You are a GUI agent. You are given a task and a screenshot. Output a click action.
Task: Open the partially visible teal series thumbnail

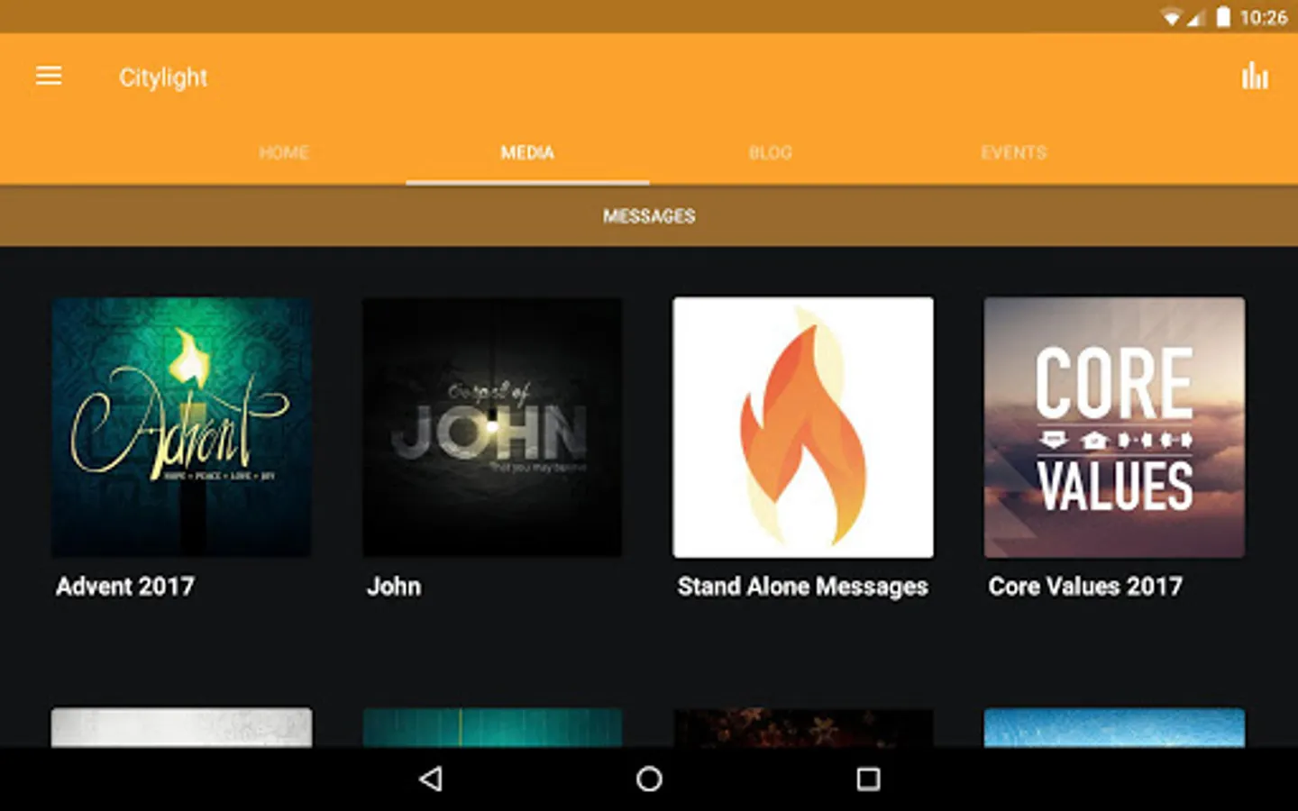click(x=492, y=727)
